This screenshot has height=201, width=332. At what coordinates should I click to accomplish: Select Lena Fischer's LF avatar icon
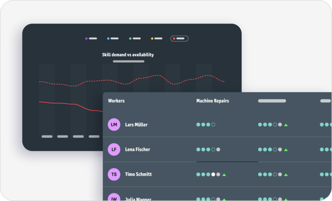pyautogui.click(x=114, y=150)
